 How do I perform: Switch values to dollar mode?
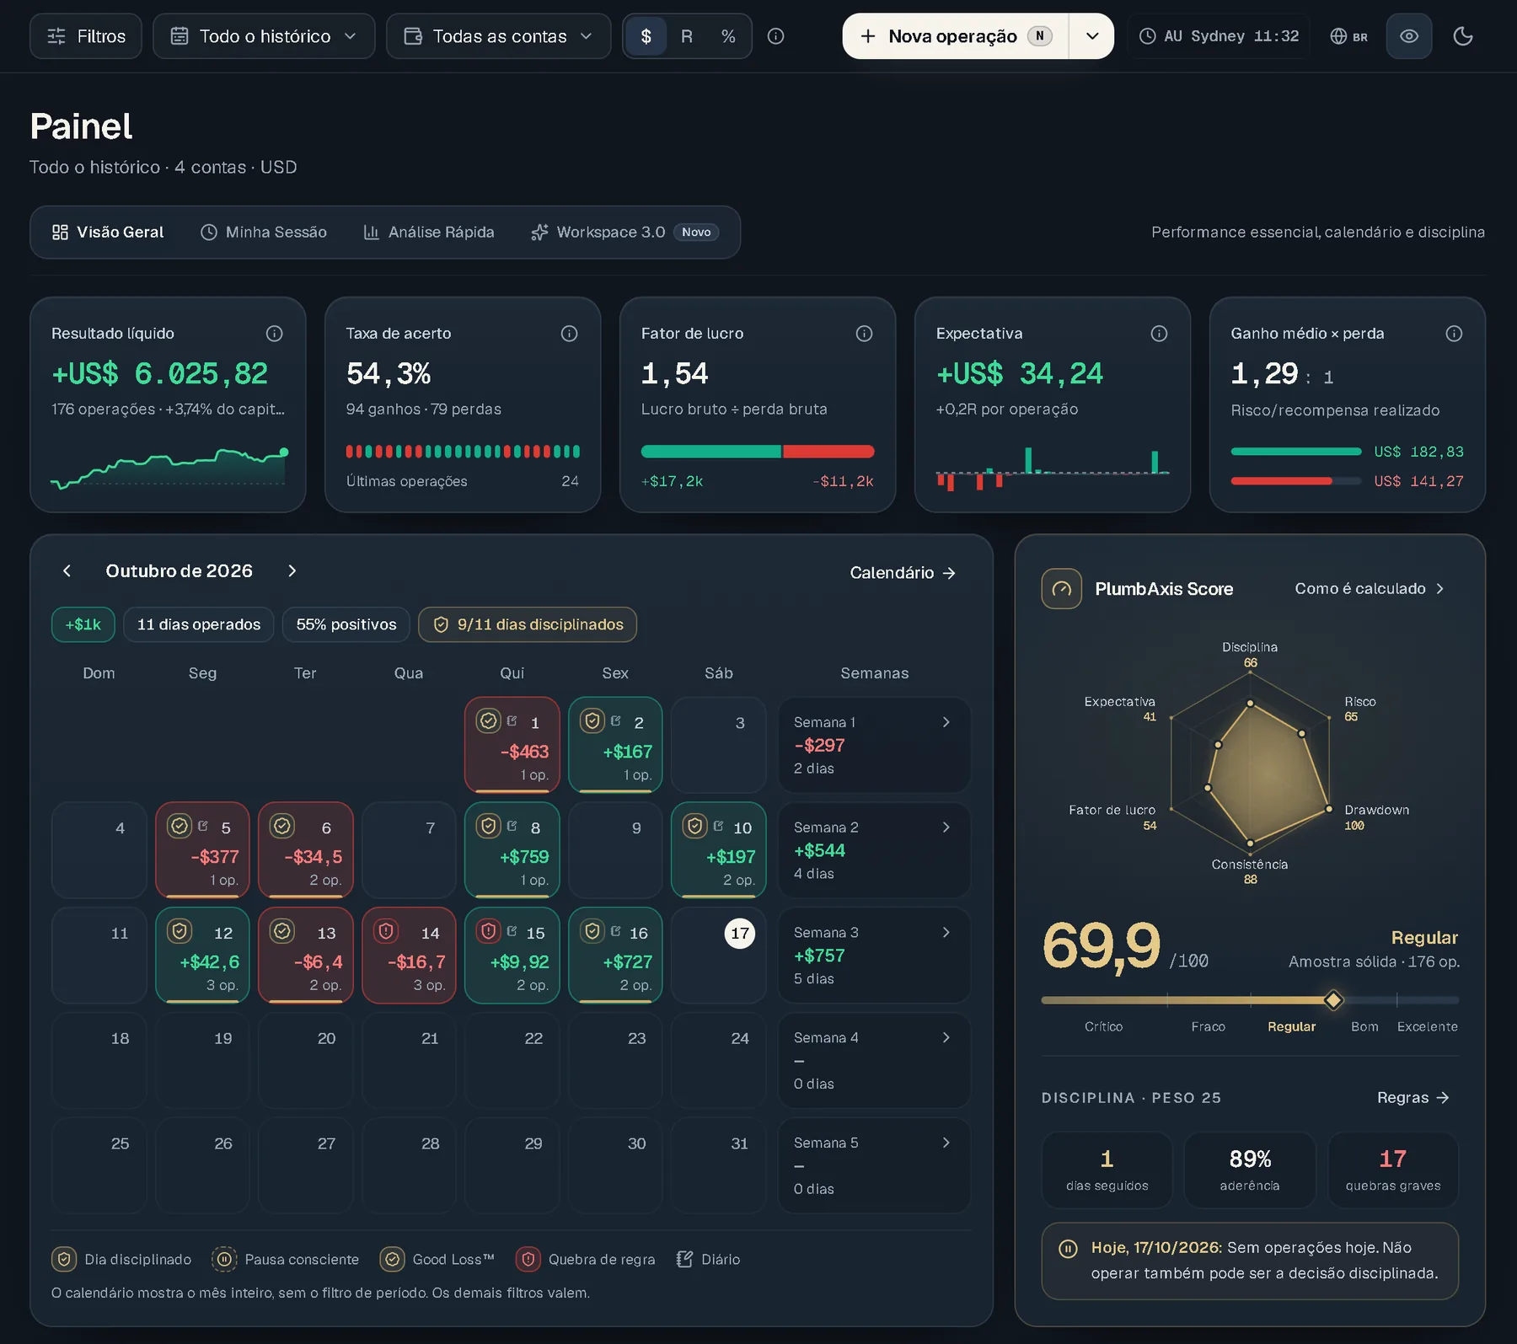[x=646, y=36]
